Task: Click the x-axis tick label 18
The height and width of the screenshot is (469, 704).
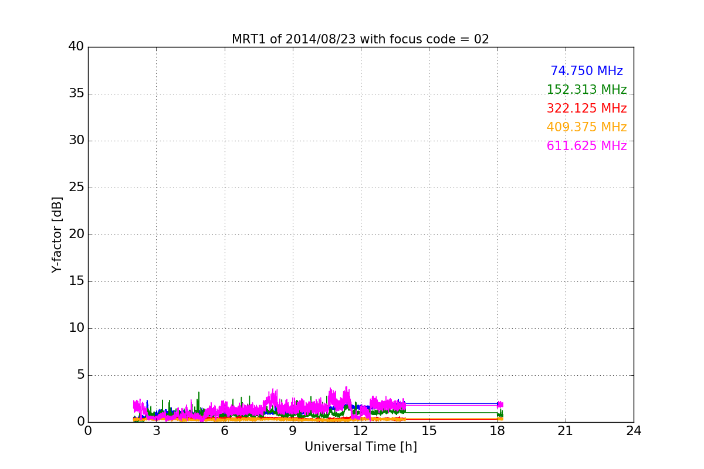Action: (x=497, y=431)
